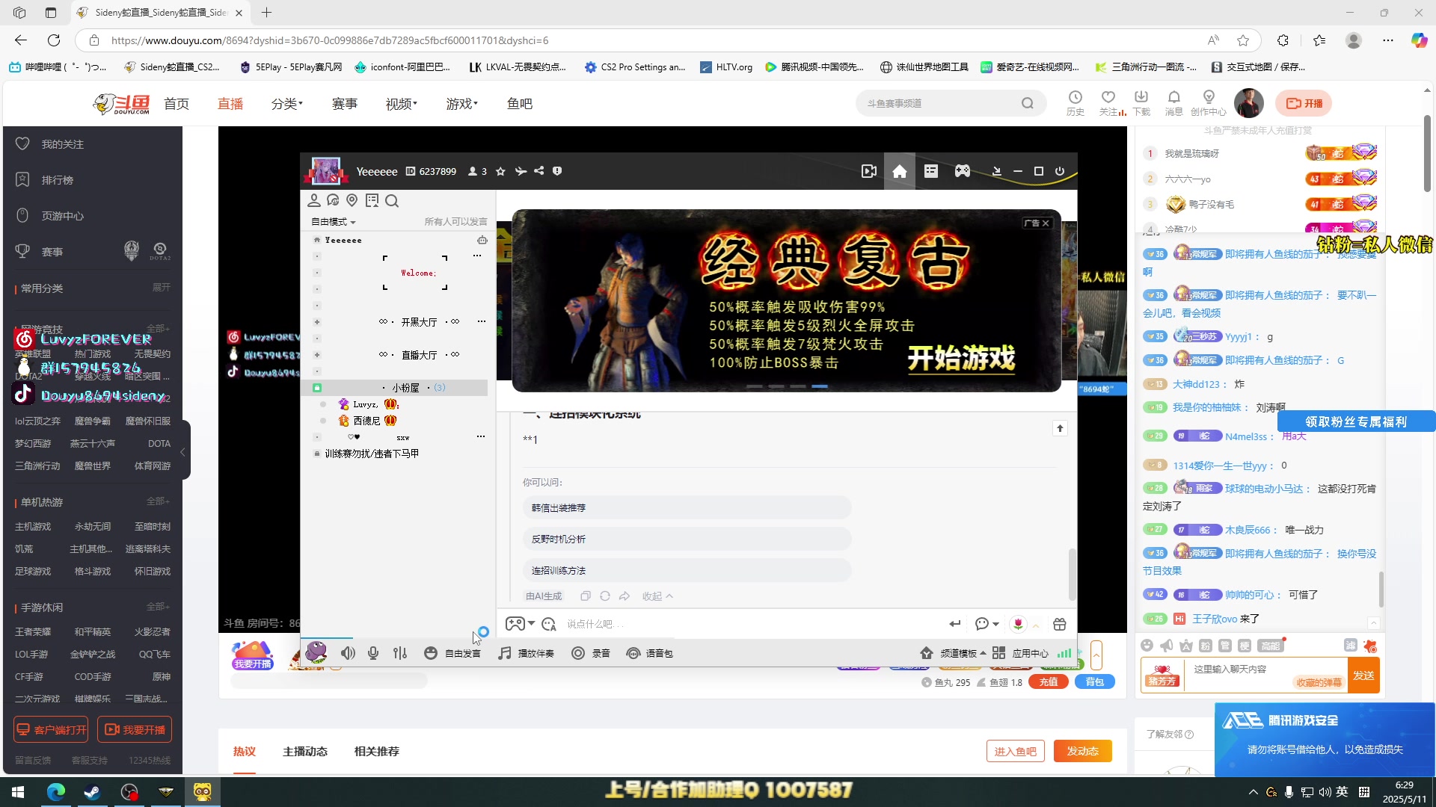
Task: Open more options for 开黑大厅 row
Action: [481, 321]
